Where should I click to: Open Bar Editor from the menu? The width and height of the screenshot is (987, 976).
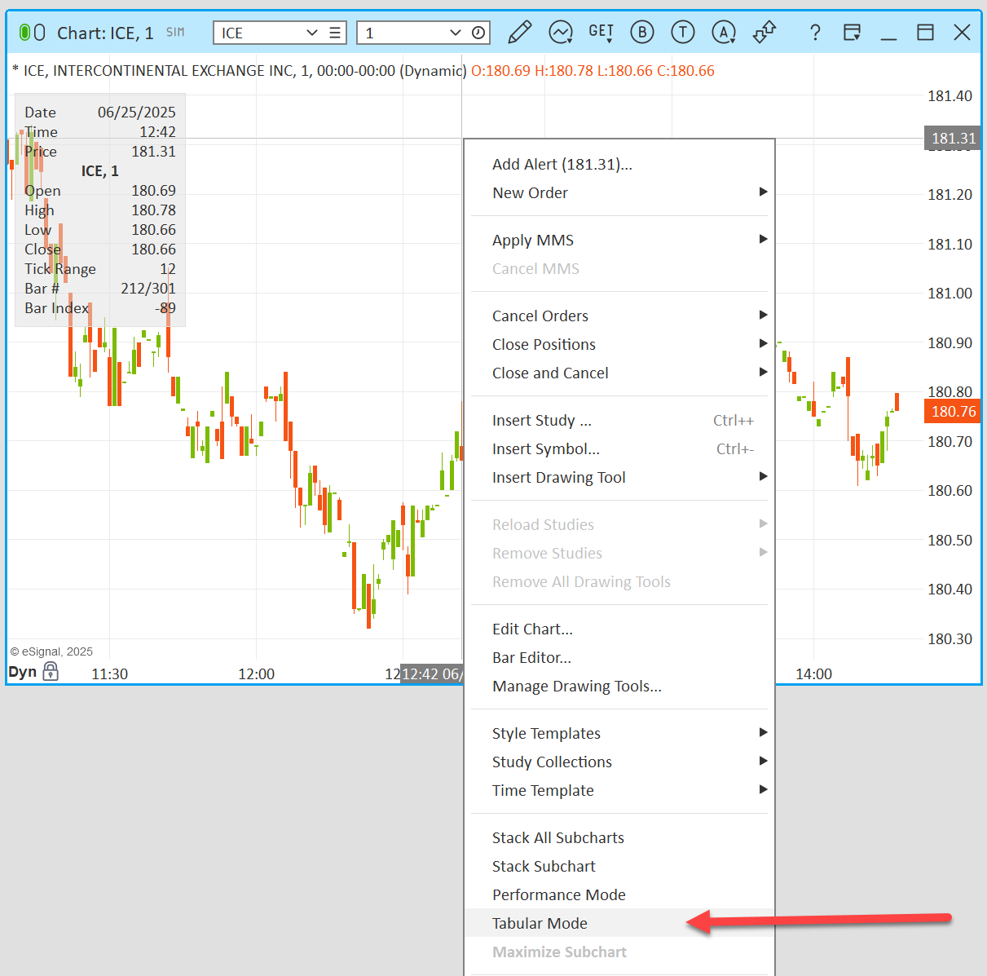coord(619,658)
